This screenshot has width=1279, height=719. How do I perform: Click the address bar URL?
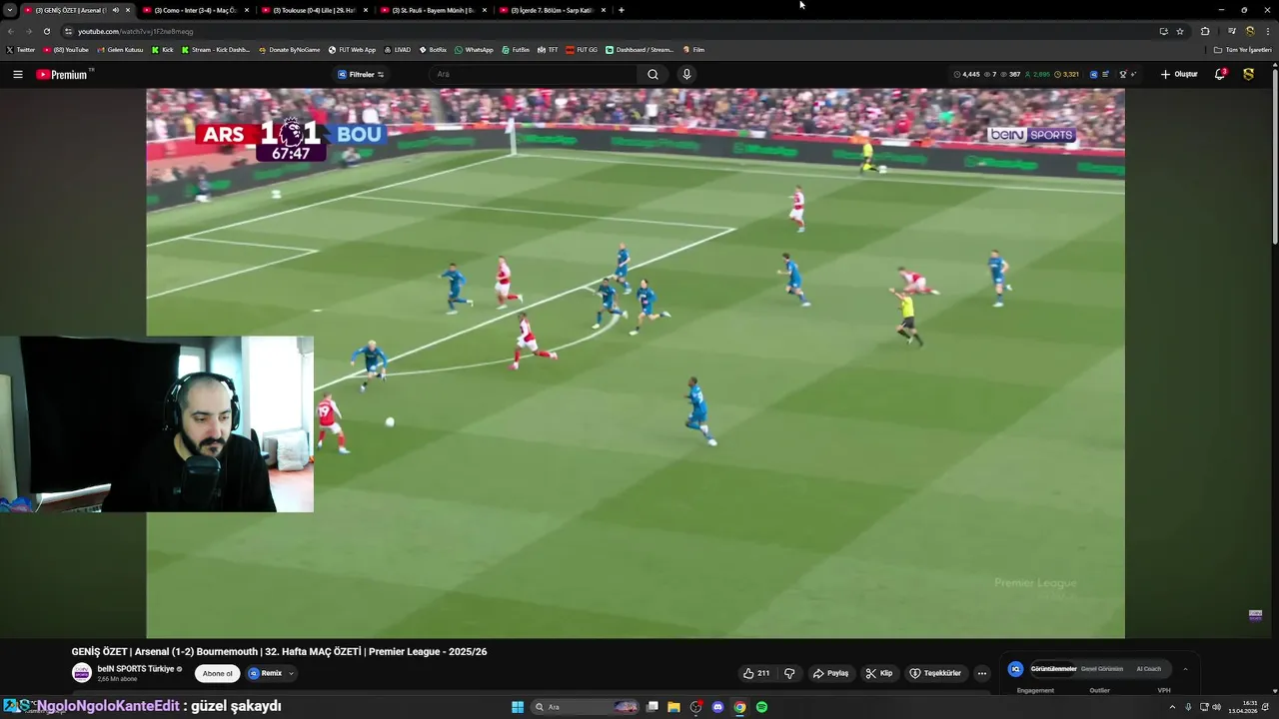point(136,31)
